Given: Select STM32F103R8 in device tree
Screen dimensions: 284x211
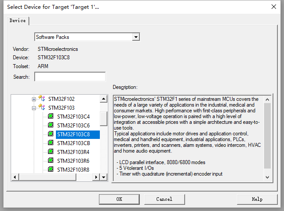Looking at the screenshot, I should click(x=73, y=170).
